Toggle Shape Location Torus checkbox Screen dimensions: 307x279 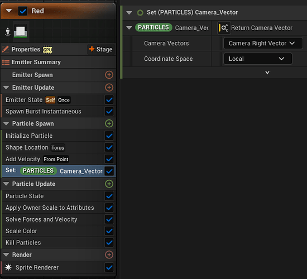[109, 147]
